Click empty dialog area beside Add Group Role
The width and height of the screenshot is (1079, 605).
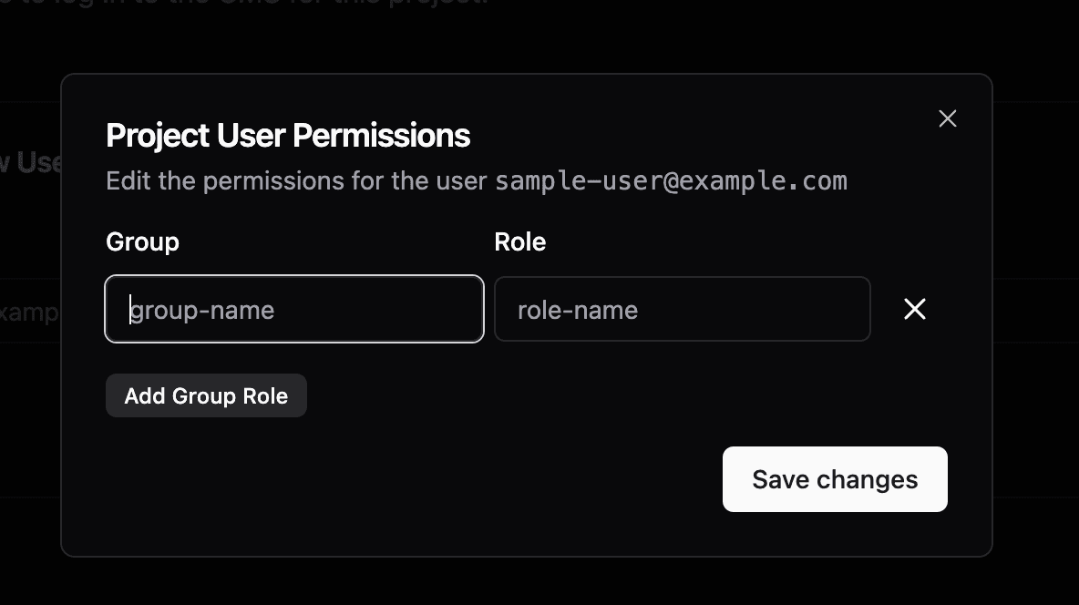[547, 396]
